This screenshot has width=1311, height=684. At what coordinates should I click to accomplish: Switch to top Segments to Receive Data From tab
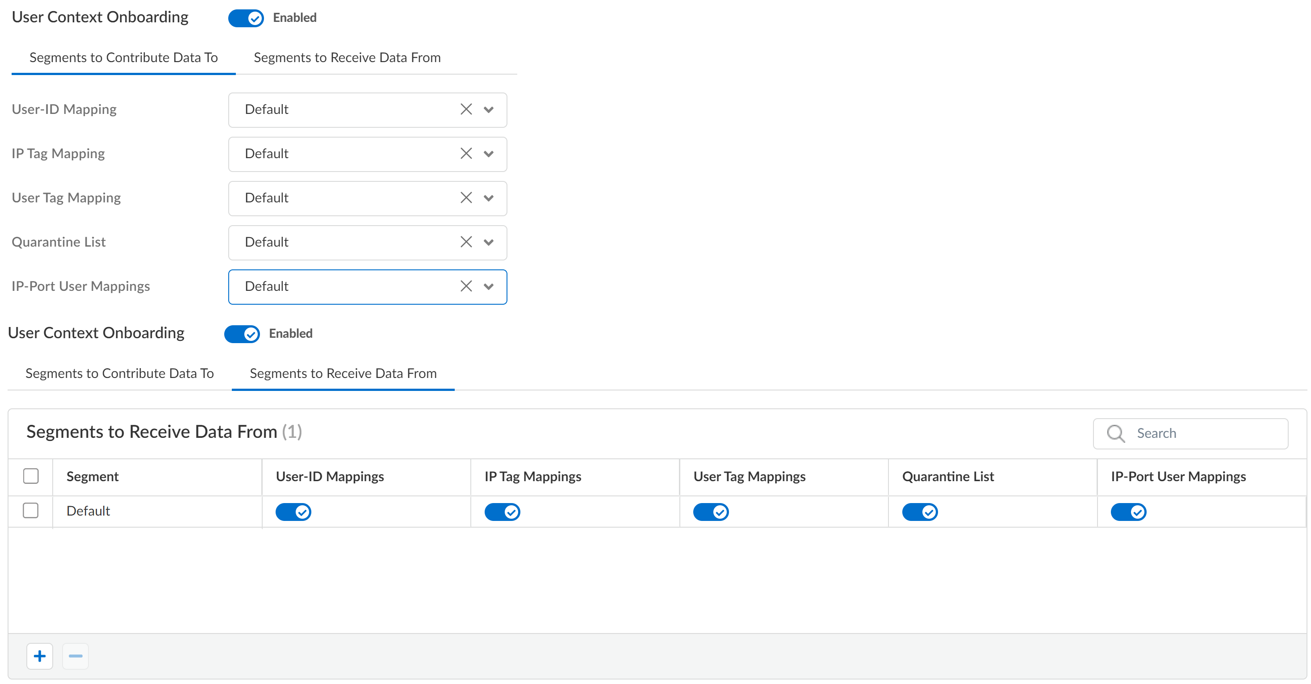(347, 58)
